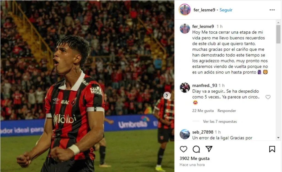Save the post with the bookmark icon
The width and height of the screenshot is (282, 172).
pos(272,149)
